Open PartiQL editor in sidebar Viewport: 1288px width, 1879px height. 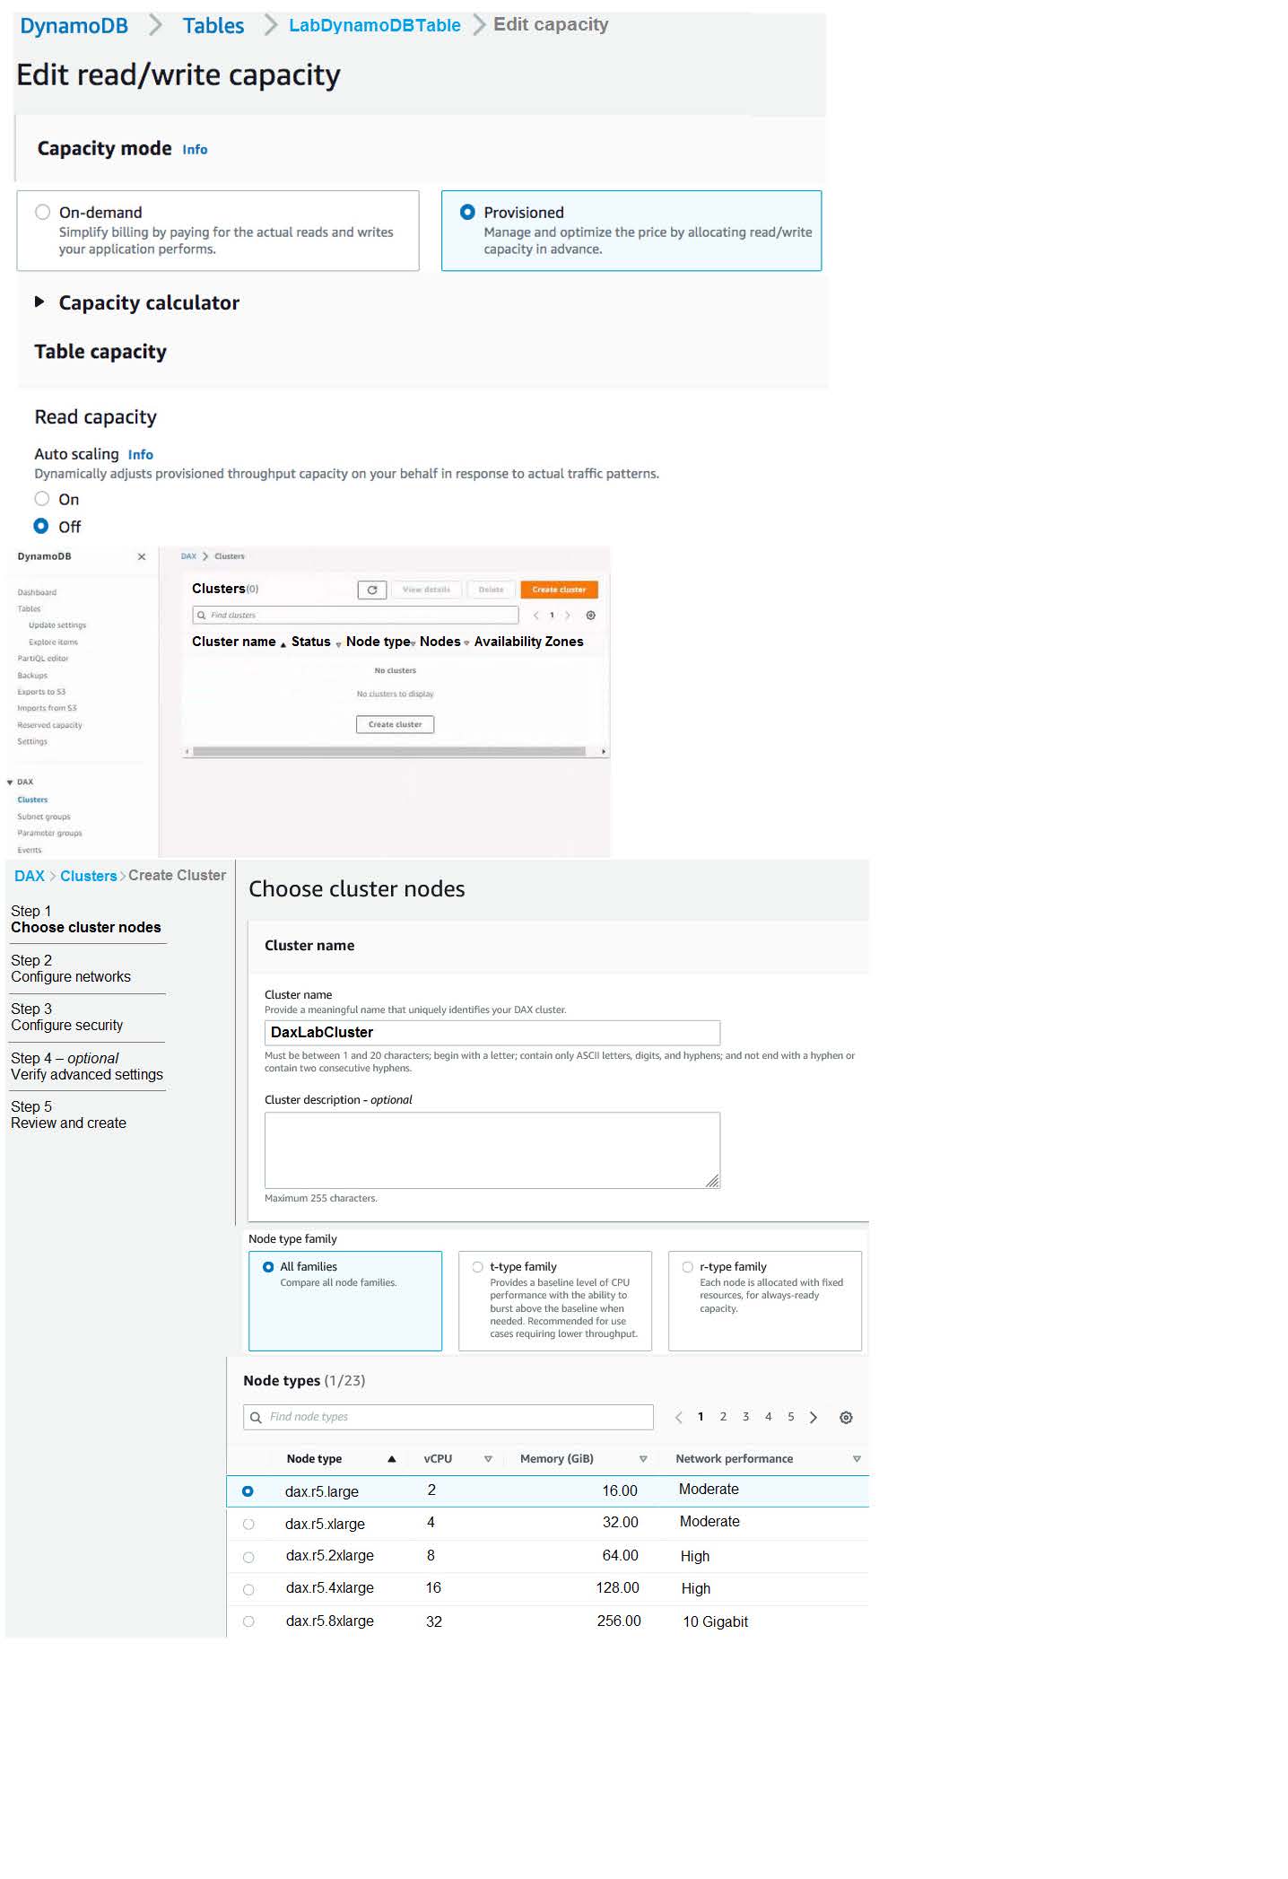[43, 659]
